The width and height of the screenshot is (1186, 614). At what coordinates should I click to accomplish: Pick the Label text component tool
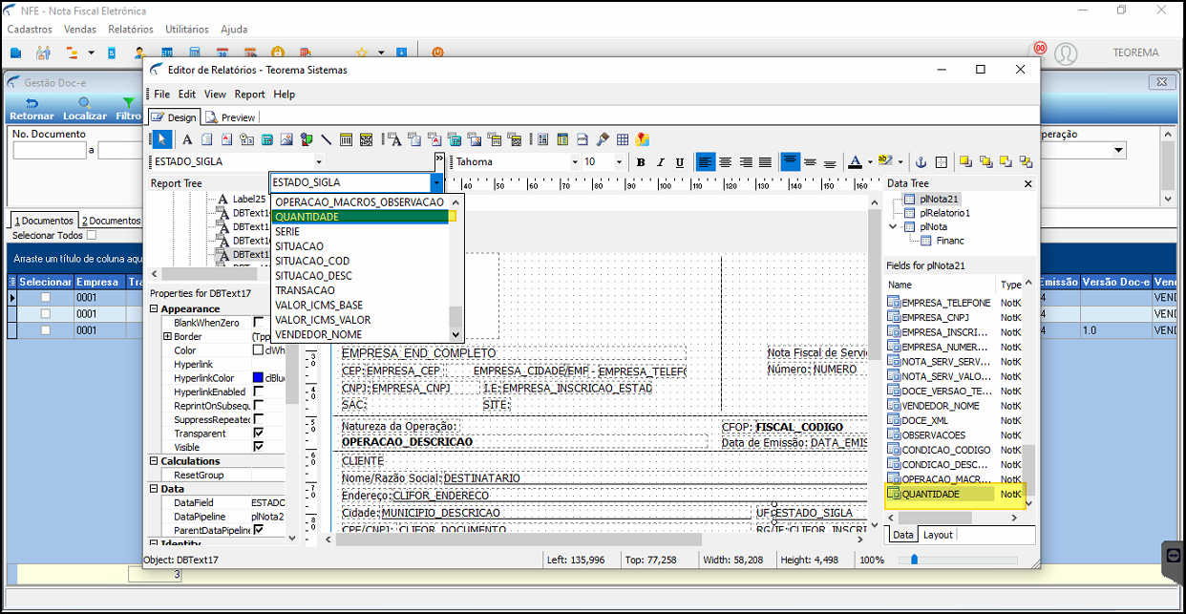(186, 139)
